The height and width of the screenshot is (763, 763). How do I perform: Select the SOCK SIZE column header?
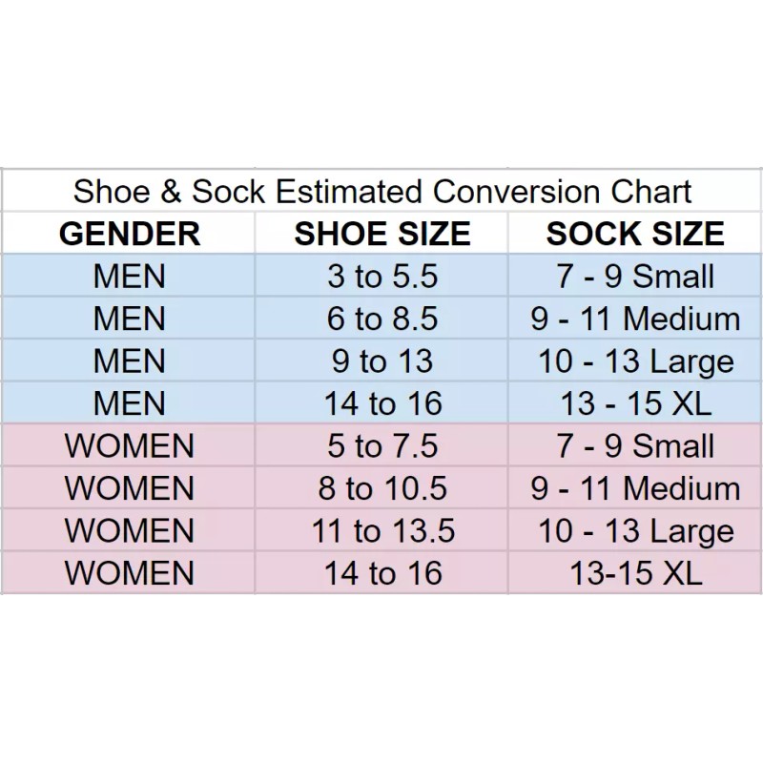(x=635, y=234)
